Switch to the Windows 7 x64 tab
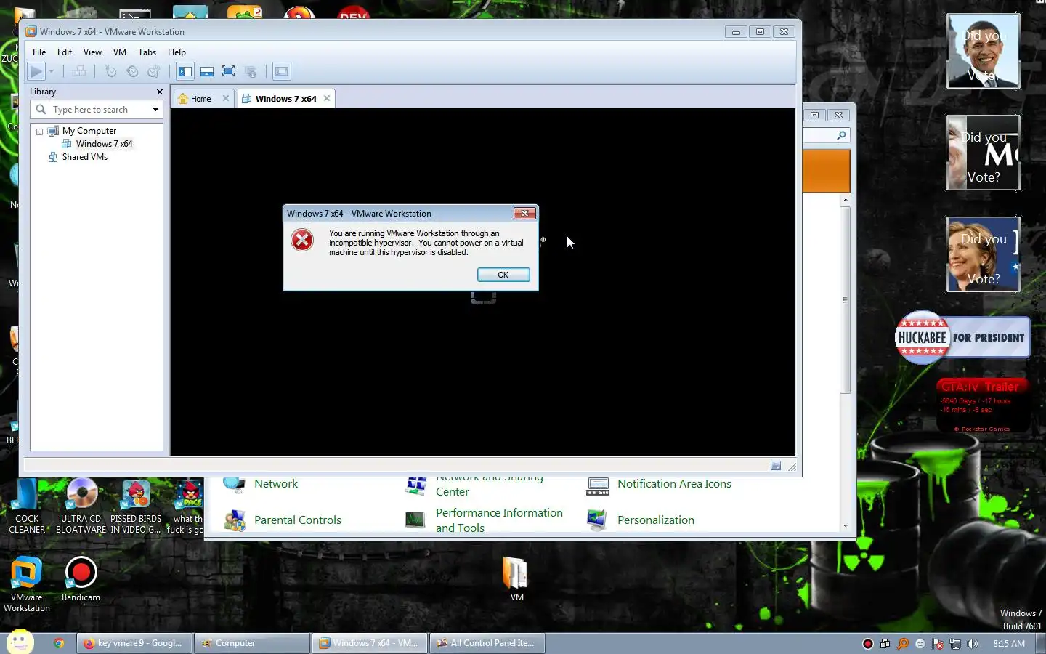The width and height of the screenshot is (1046, 654). pyautogui.click(x=285, y=99)
